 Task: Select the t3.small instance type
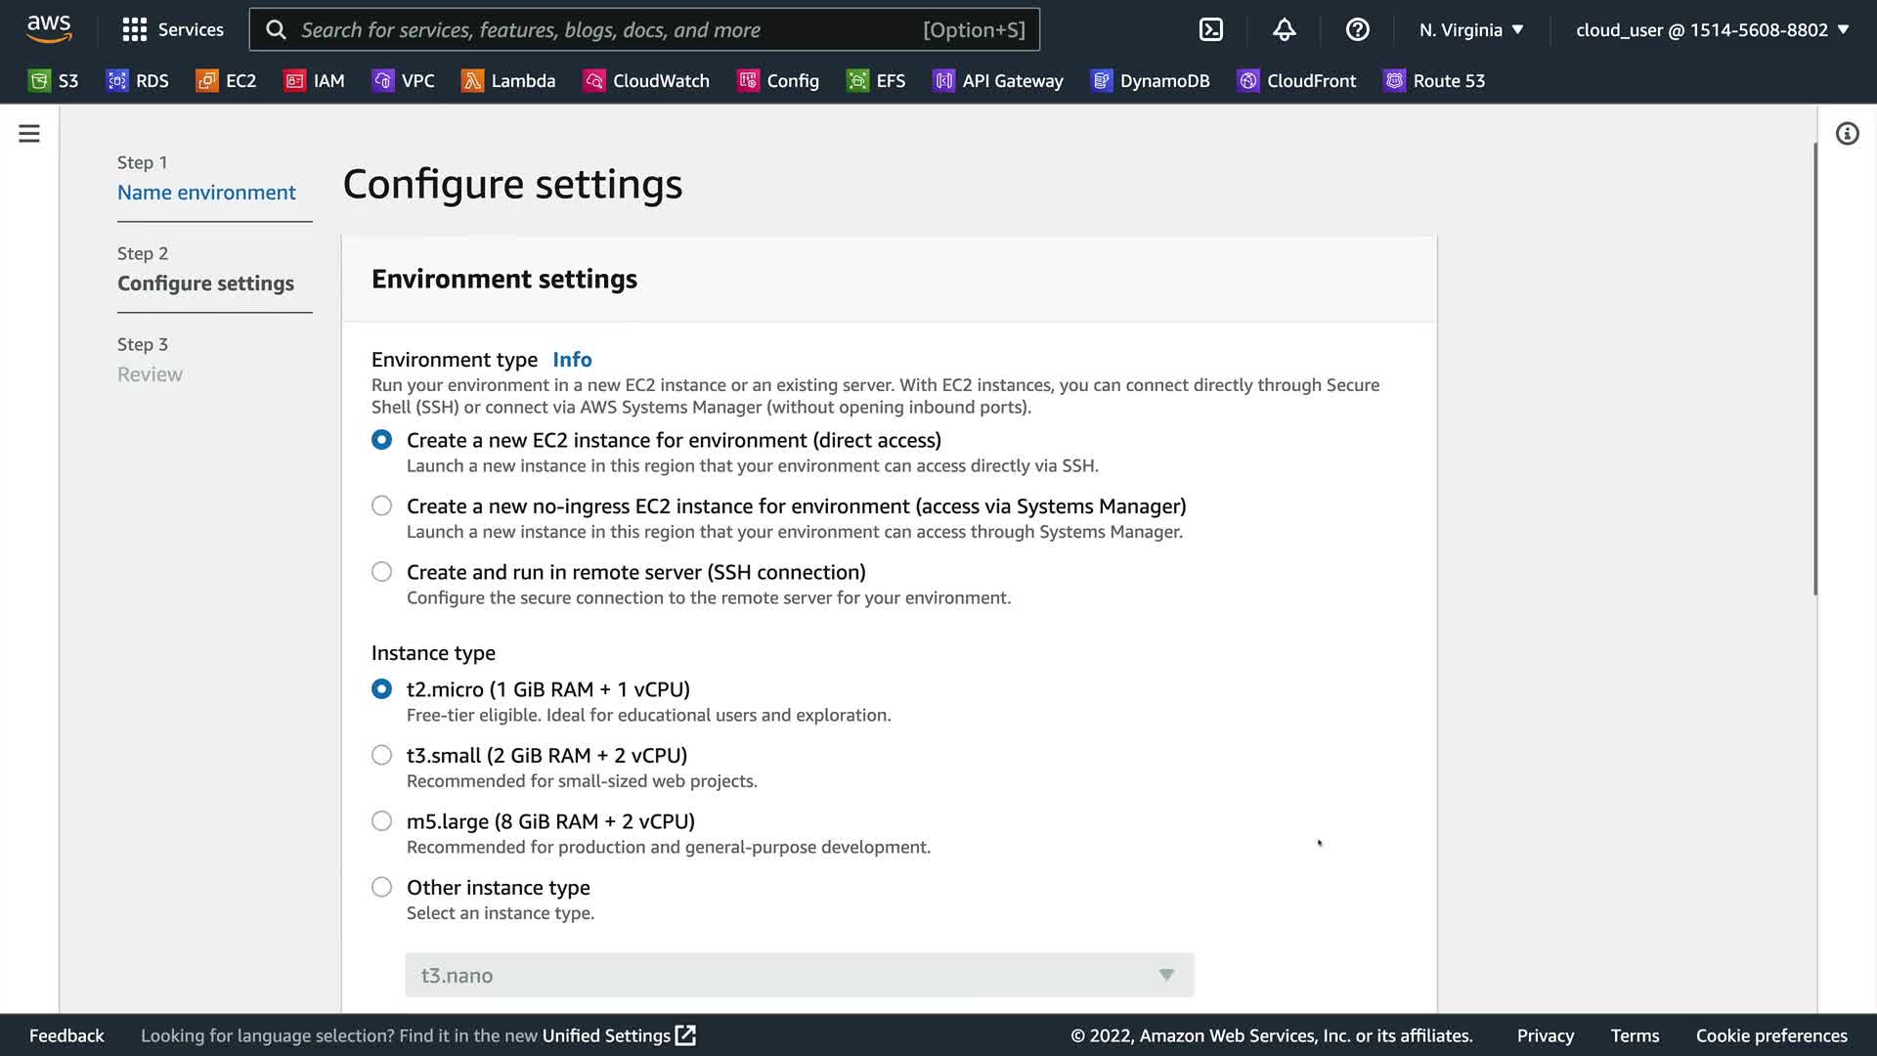point(382,755)
